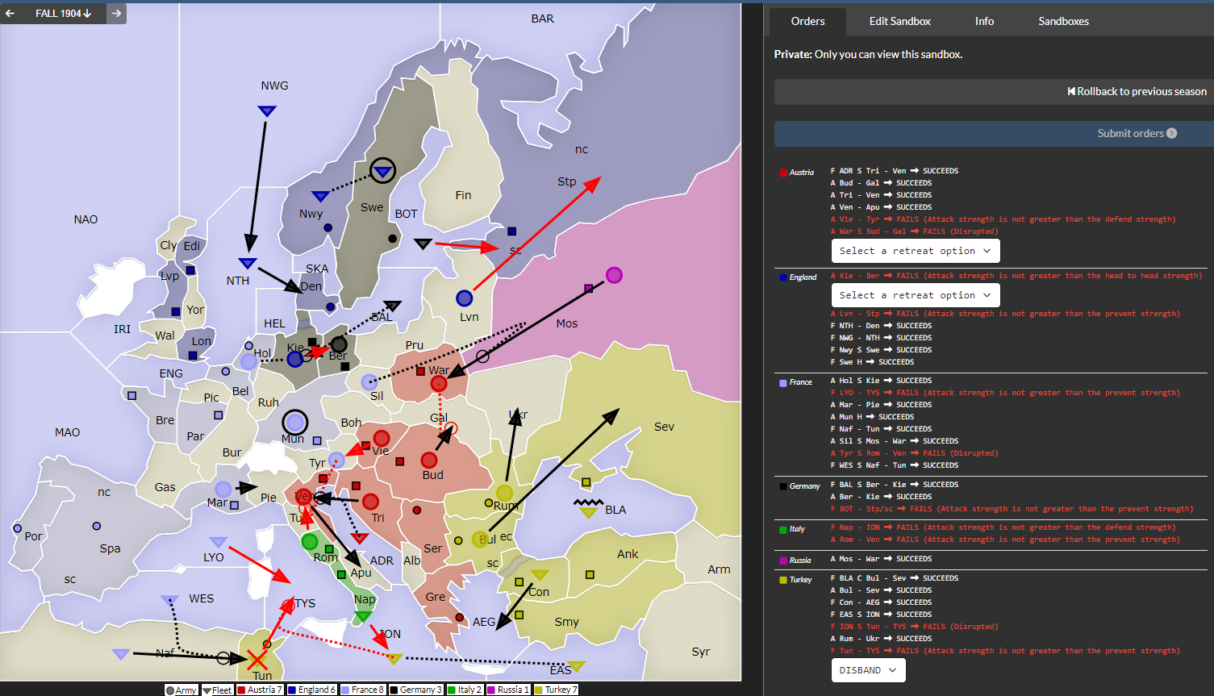Viewport: 1214px width, 696px height.
Task: Click the order 'A Mos - War SUCCEEDS'
Action: tap(881, 559)
